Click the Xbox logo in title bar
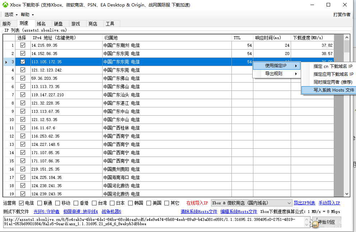This screenshot has height=232, width=356. pos(5,5)
